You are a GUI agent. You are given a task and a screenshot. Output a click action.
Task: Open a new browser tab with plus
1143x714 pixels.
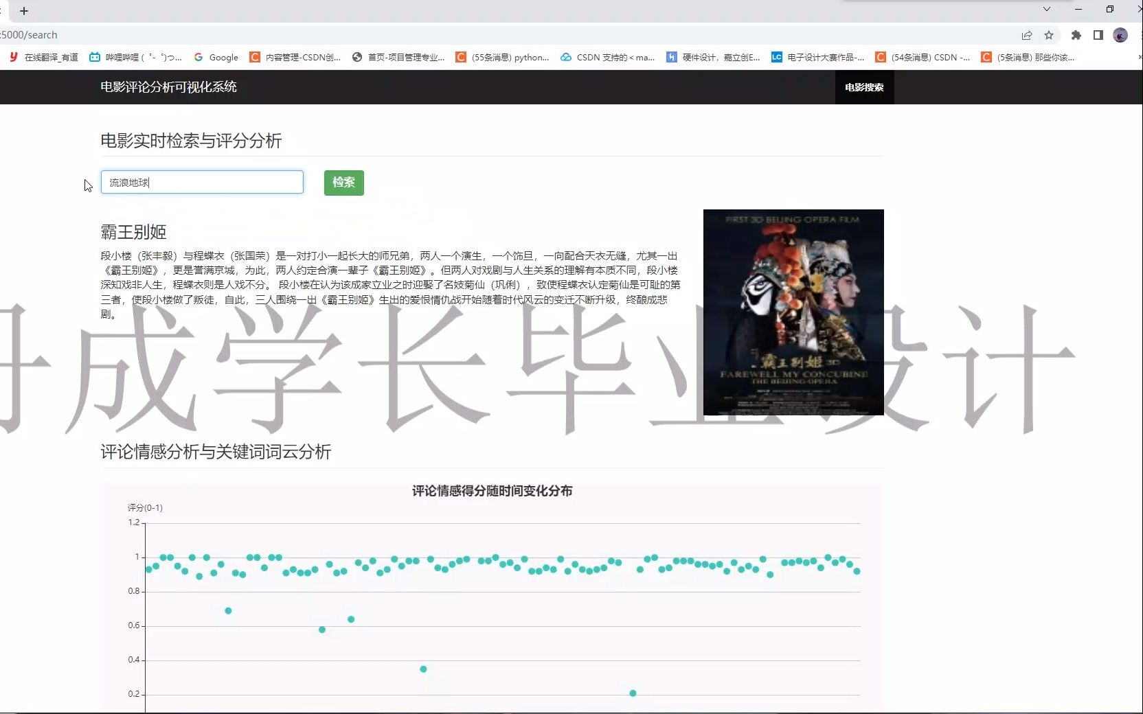point(24,11)
